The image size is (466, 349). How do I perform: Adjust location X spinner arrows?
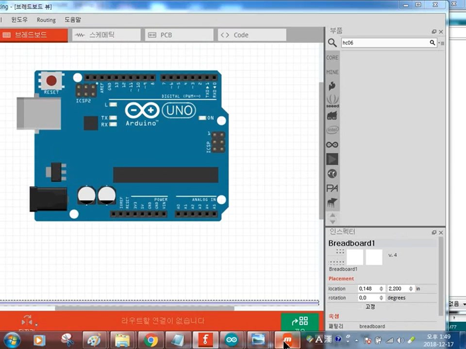coord(381,289)
